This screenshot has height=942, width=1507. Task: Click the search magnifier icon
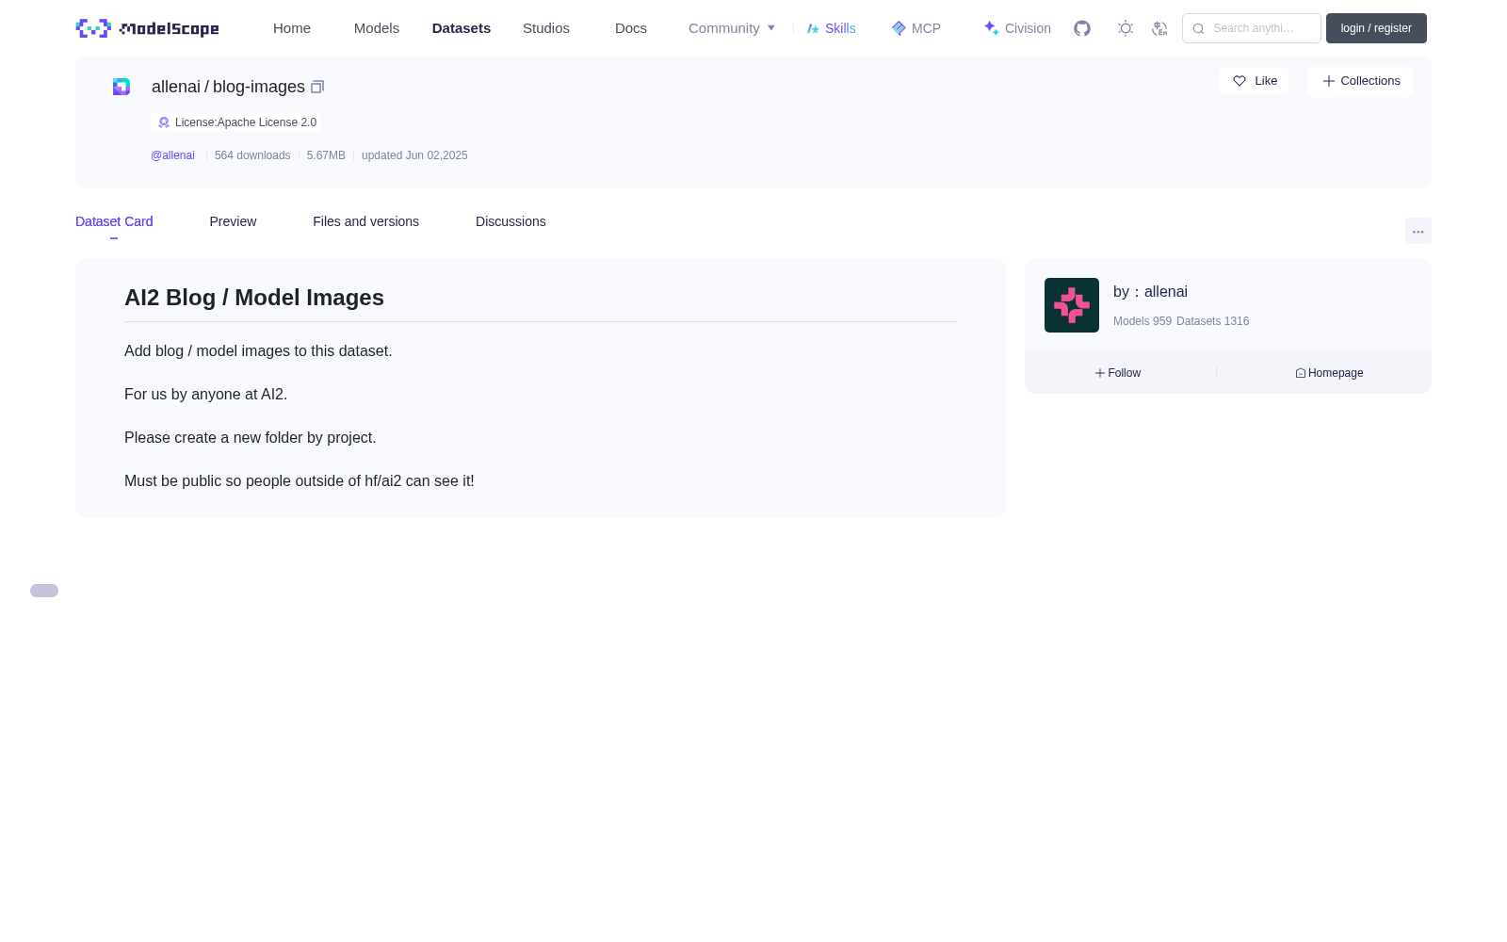point(1198,28)
